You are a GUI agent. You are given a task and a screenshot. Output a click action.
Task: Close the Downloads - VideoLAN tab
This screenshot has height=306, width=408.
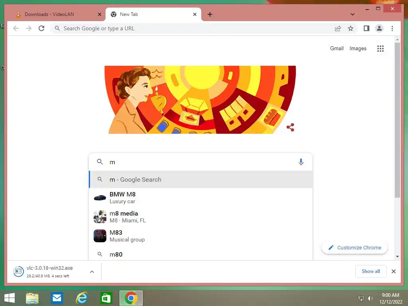(99, 14)
